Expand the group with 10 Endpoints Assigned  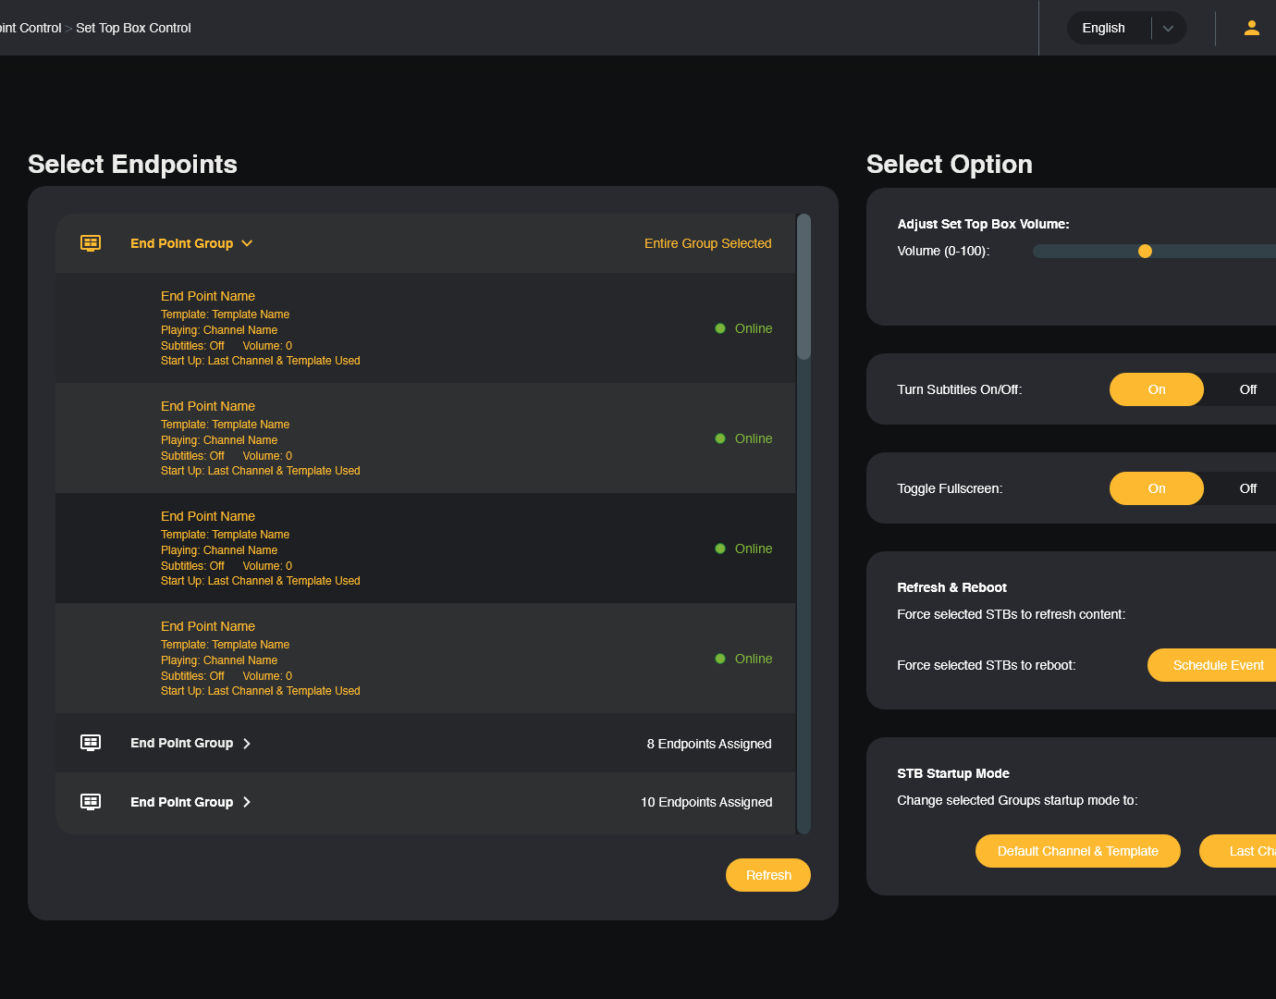247,802
